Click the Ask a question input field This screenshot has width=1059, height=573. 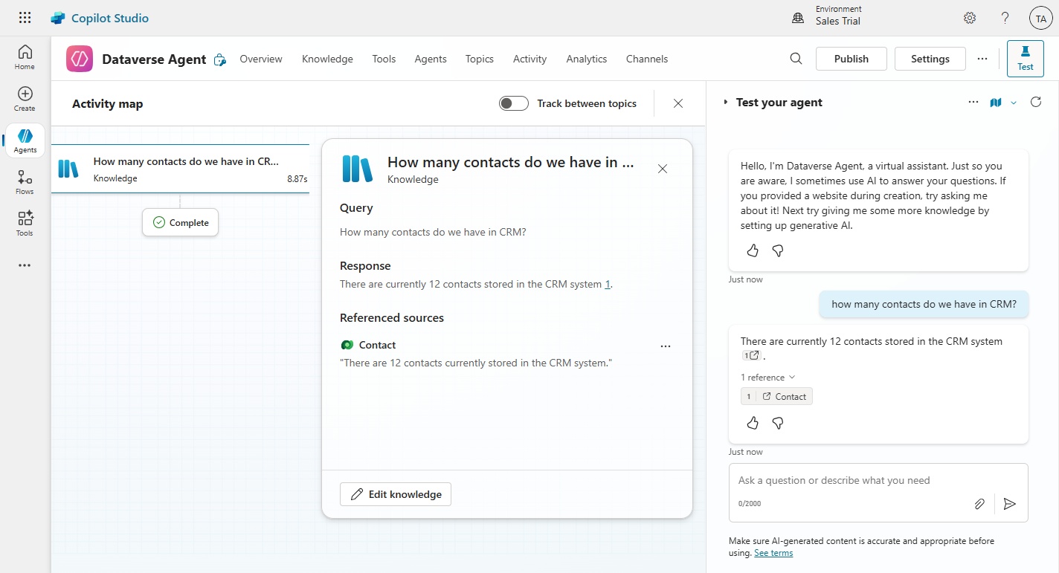pos(855,481)
